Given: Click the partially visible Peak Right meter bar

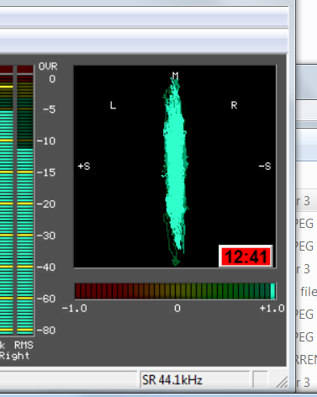Looking at the screenshot, I should [x=6, y=199].
